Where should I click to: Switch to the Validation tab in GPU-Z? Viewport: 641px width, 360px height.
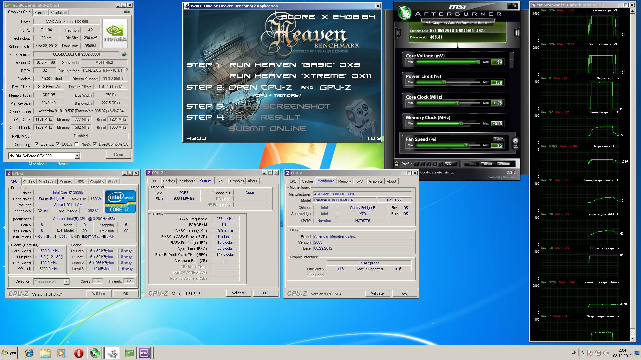59,12
